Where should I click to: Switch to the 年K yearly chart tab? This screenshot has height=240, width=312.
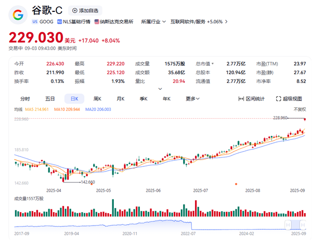point(166,98)
